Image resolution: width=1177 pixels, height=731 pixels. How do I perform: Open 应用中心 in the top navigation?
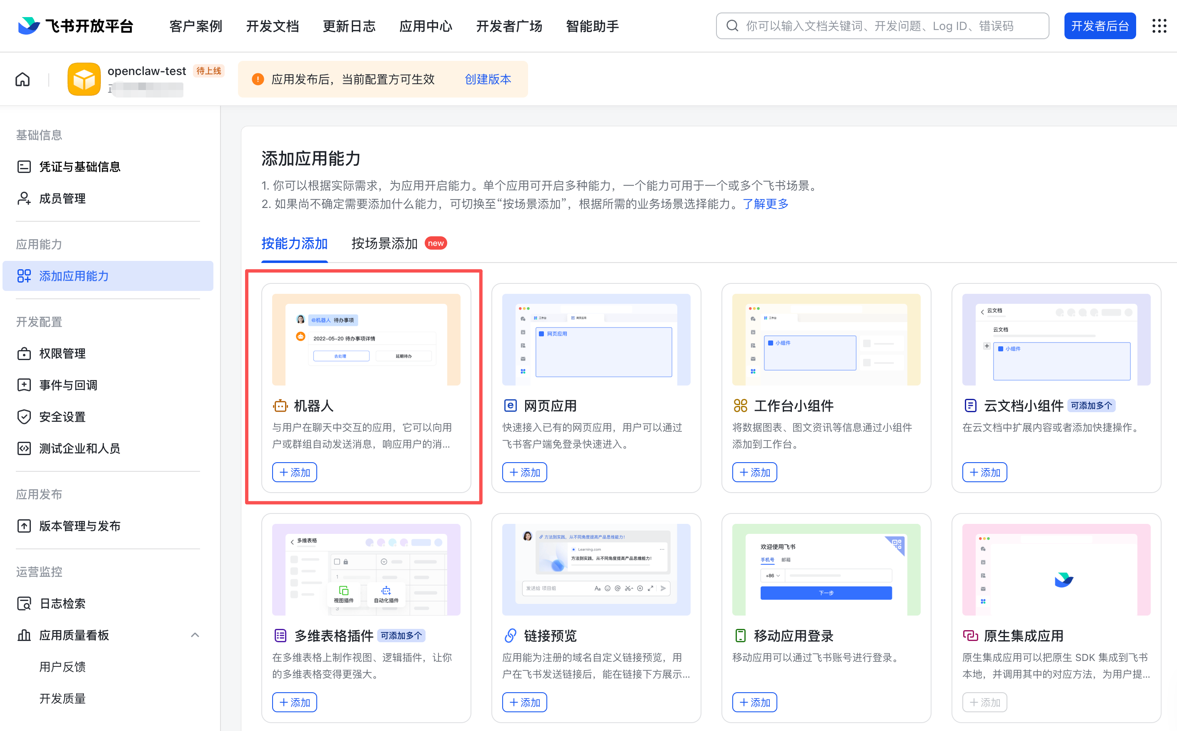coord(426,26)
